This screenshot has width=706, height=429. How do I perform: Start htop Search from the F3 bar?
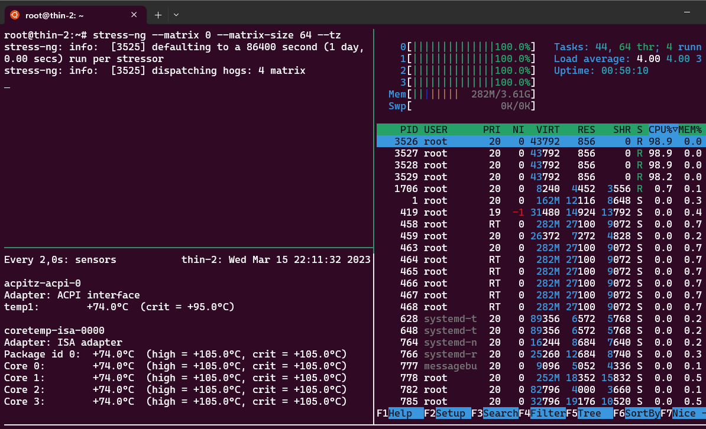(x=494, y=413)
